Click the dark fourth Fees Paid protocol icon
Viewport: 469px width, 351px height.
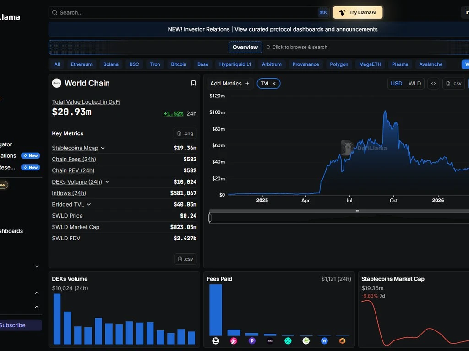[x=270, y=341]
